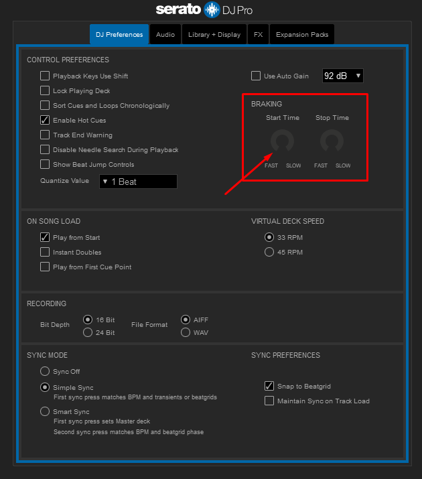Enable Show Beat Jump Controls
Viewport: 422px width, 479px height.
45,164
